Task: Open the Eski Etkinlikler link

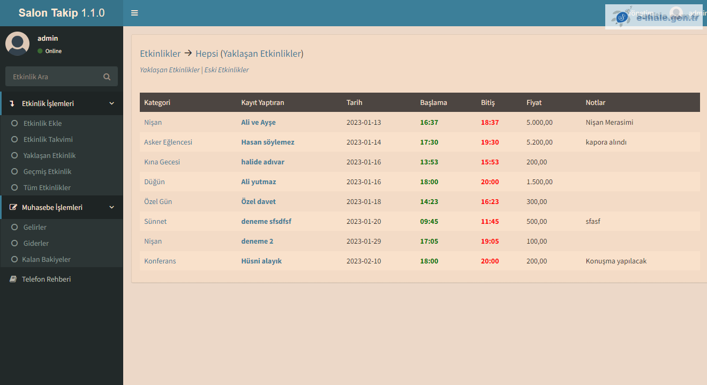Action: tap(227, 70)
